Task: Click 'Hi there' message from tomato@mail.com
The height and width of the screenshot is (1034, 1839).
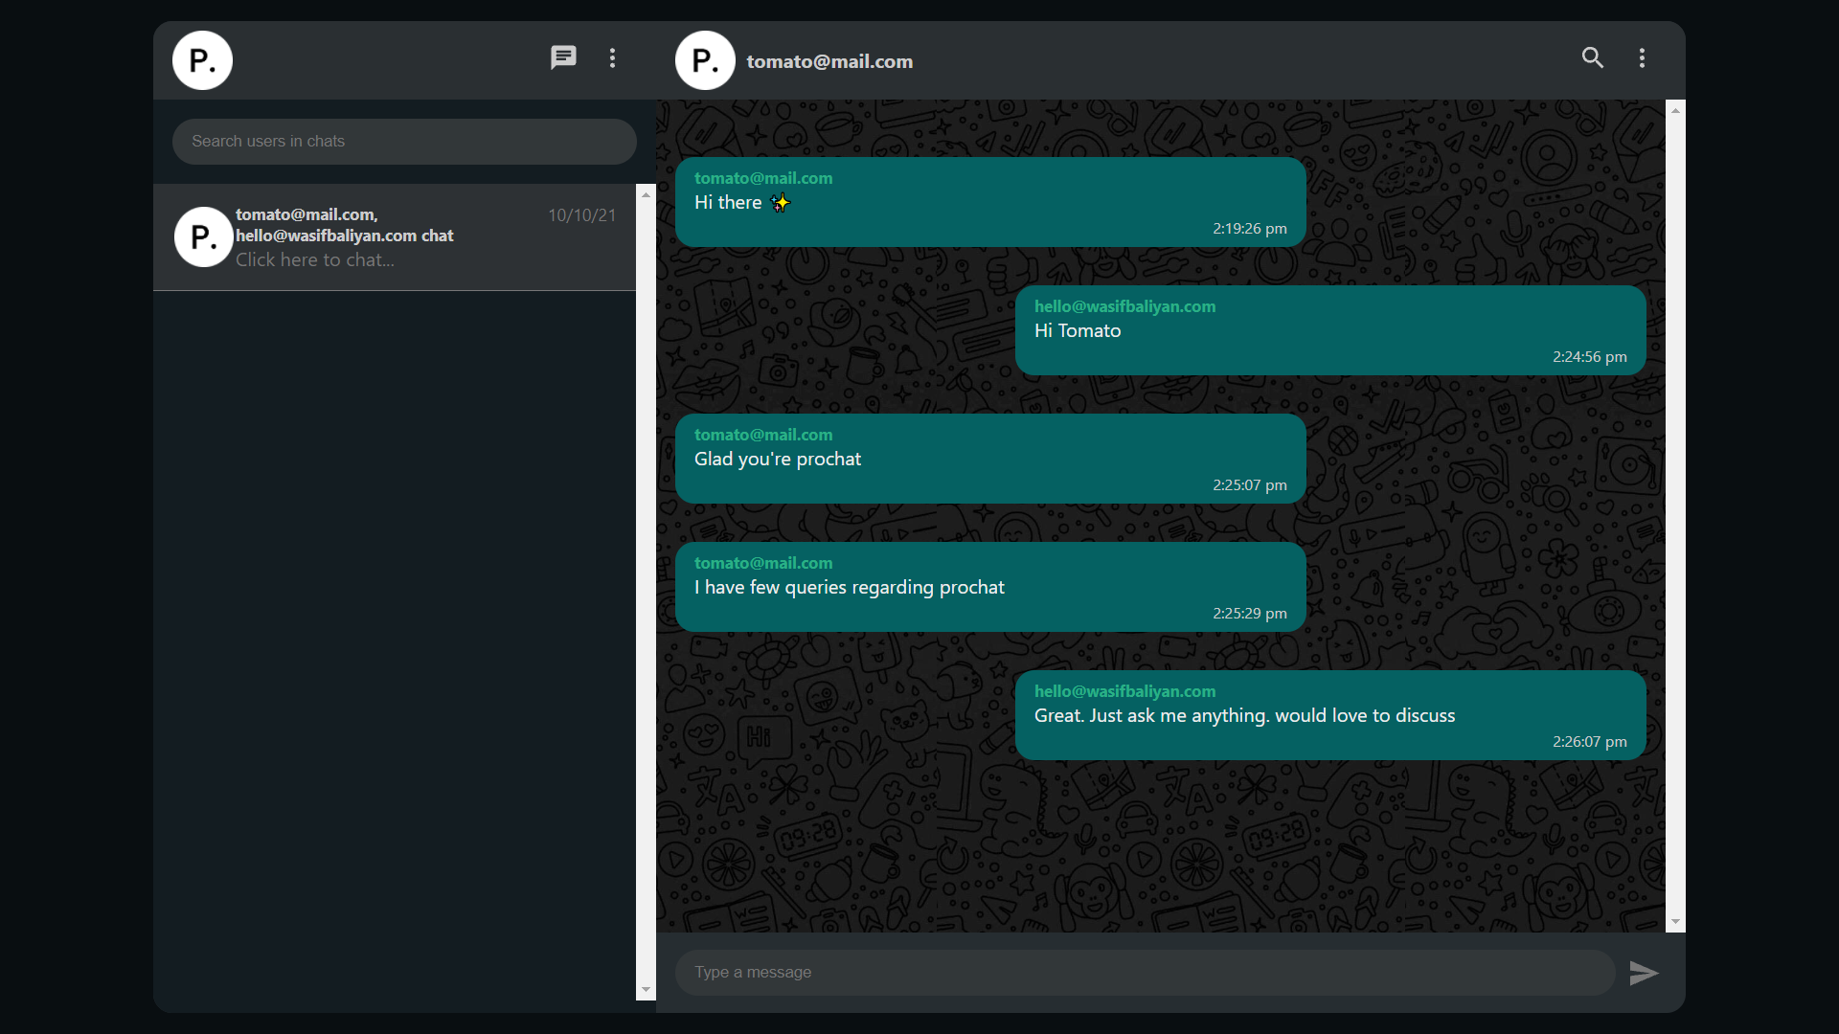Action: pos(991,202)
